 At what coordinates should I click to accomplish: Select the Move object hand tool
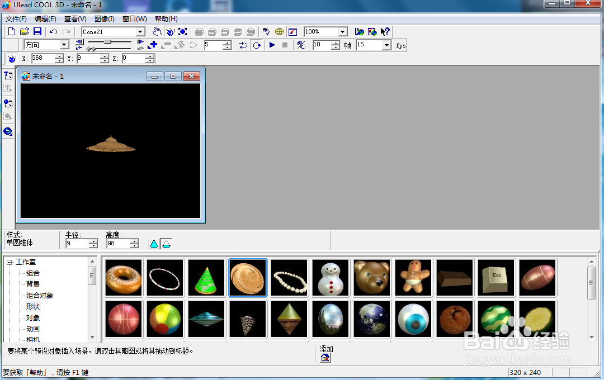click(157, 31)
